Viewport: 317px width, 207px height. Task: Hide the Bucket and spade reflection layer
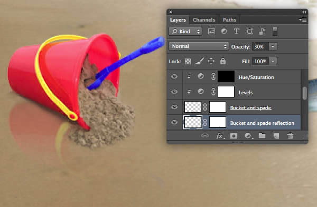(x=174, y=122)
